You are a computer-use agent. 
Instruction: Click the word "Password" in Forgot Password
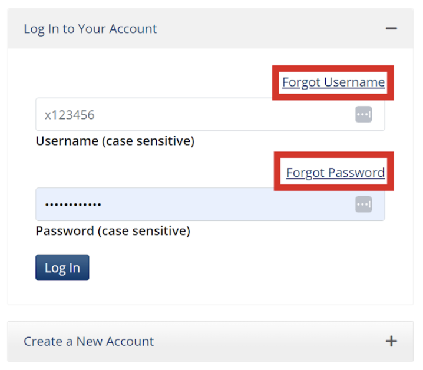click(x=356, y=173)
